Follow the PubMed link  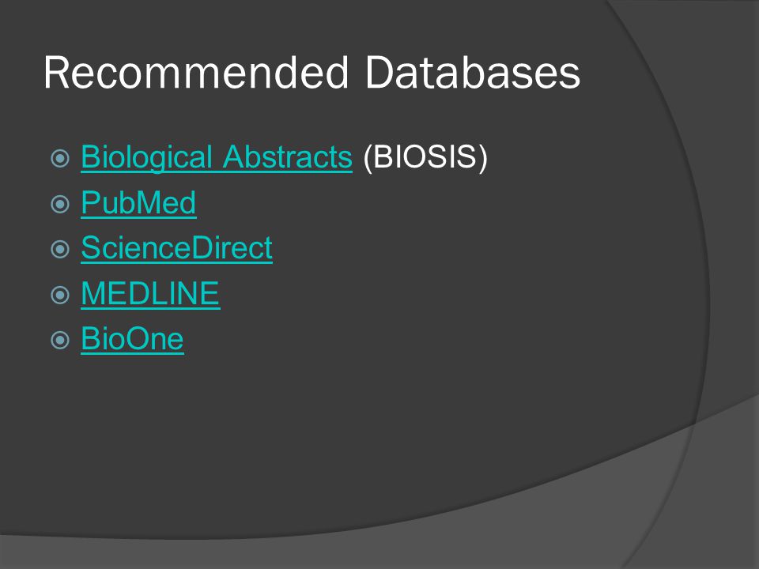coord(138,202)
